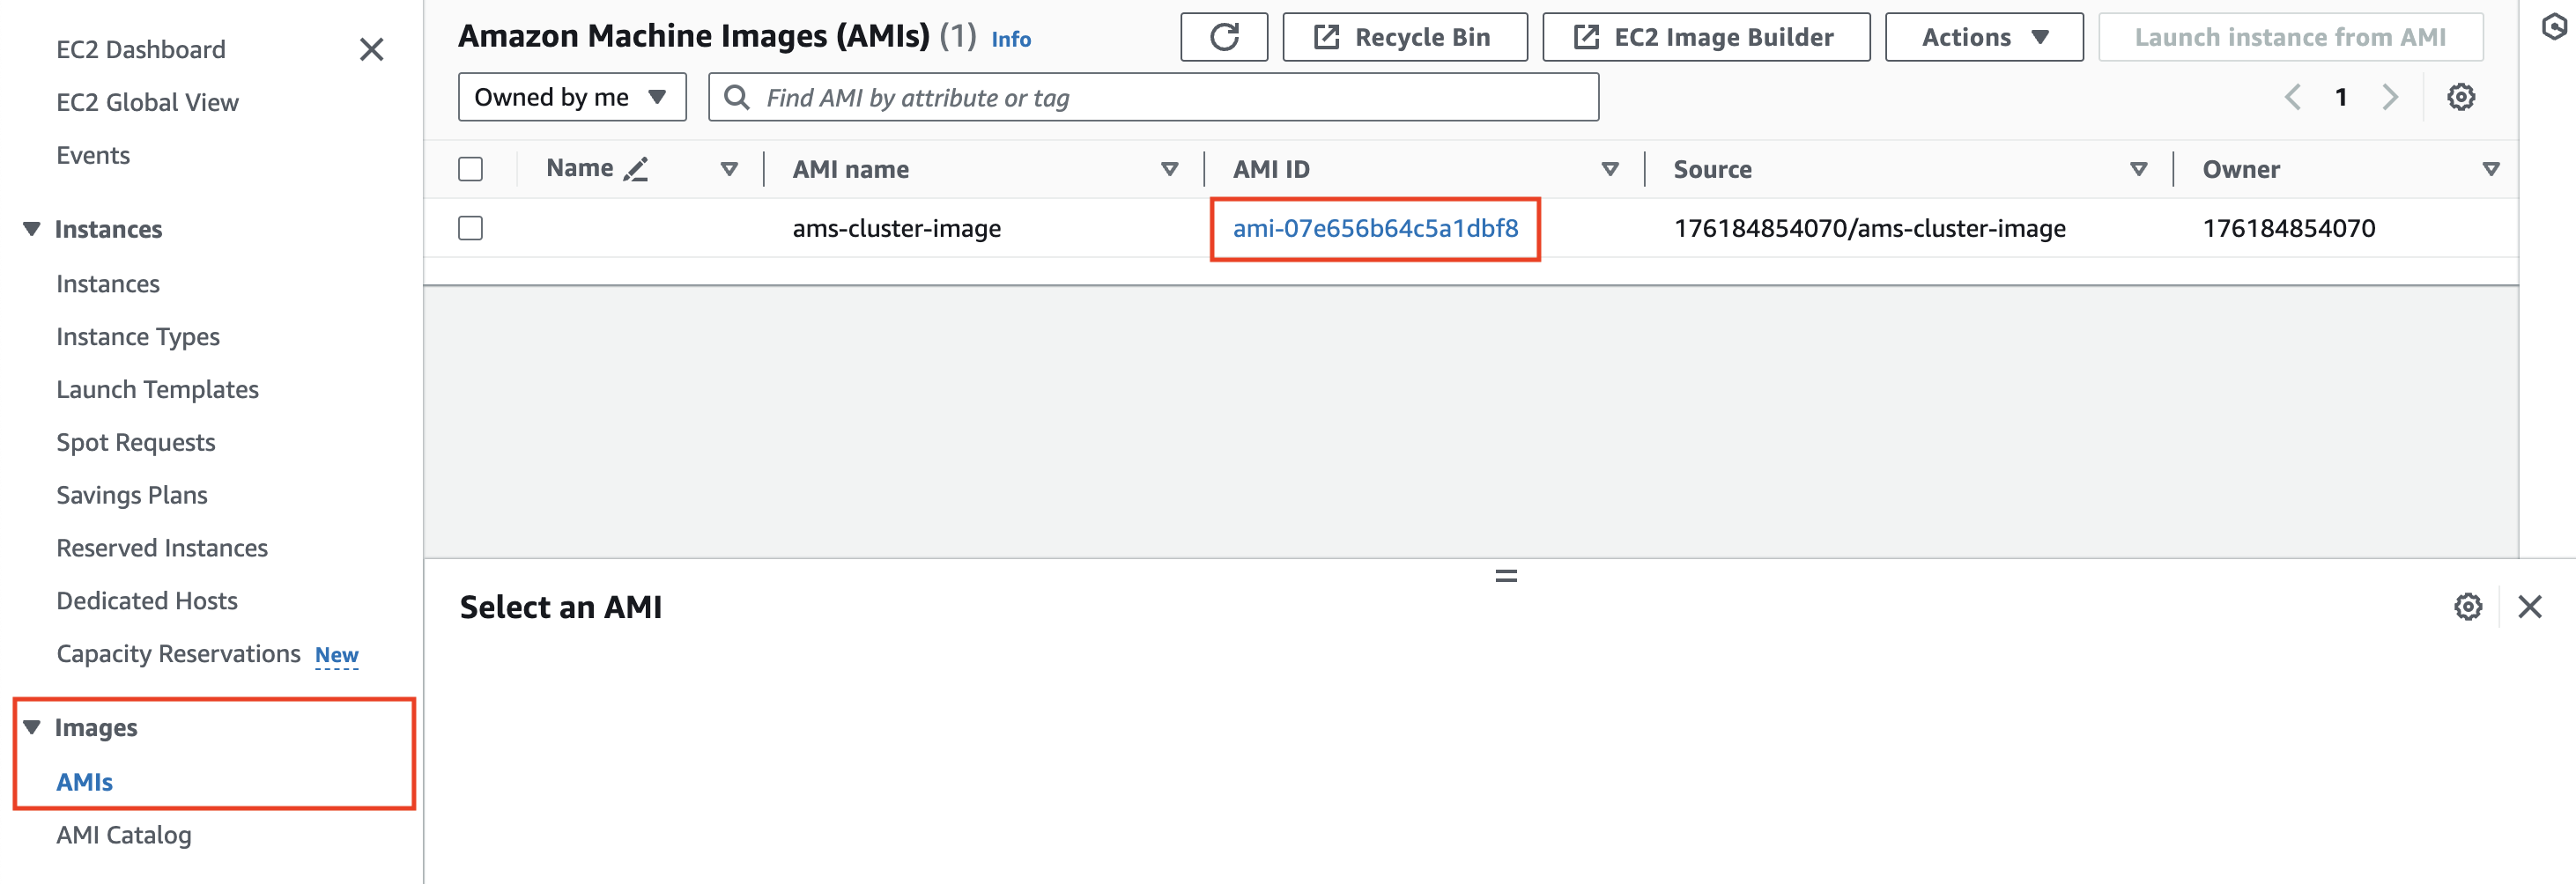This screenshot has width=2576, height=884.
Task: Open EC2 Global View
Action: [x=147, y=102]
